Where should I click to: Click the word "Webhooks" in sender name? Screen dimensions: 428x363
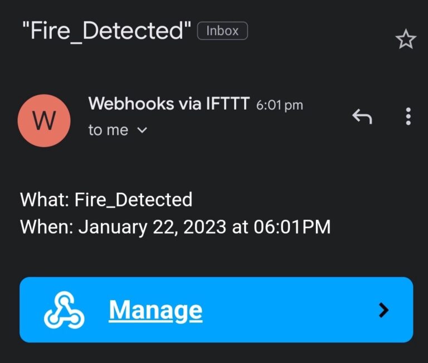129,104
